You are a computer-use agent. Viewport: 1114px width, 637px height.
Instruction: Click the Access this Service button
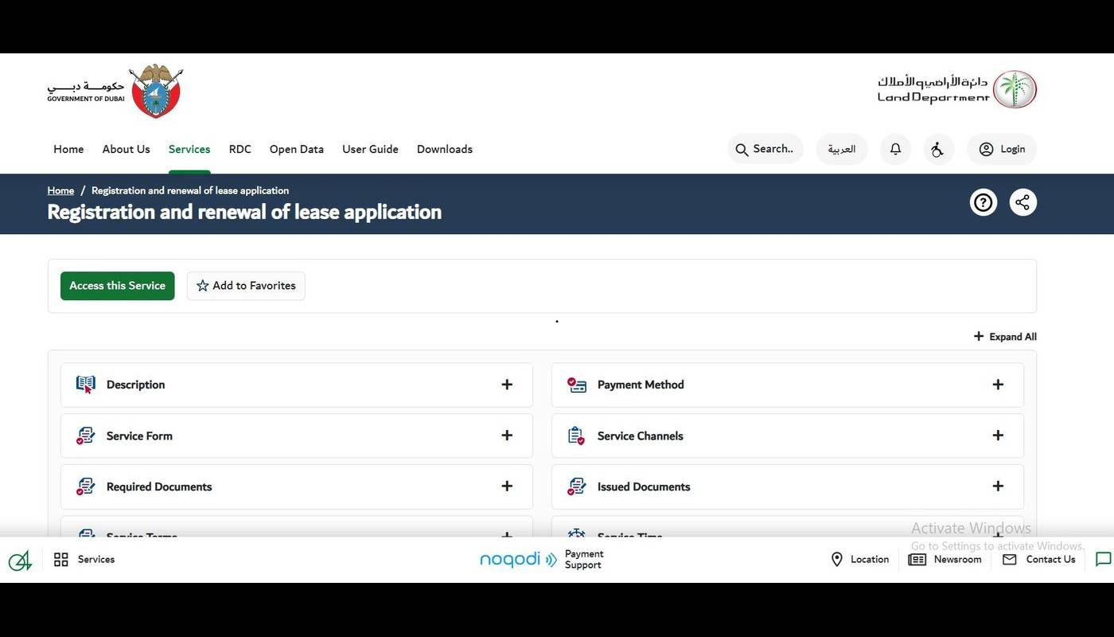117,286
